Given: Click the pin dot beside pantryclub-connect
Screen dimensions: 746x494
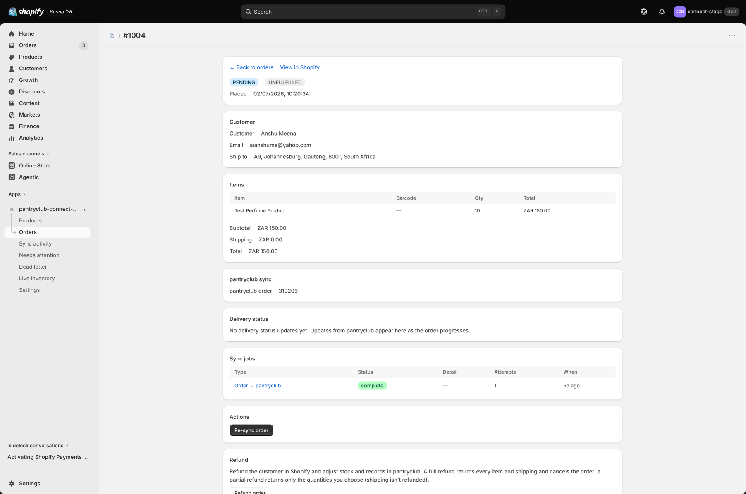Looking at the screenshot, I should pos(84,210).
